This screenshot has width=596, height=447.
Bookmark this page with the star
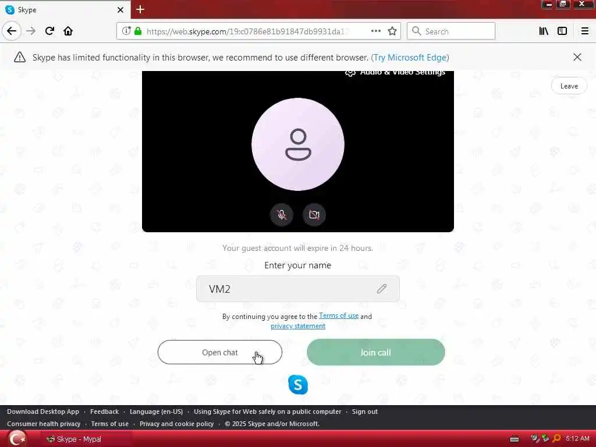click(392, 31)
